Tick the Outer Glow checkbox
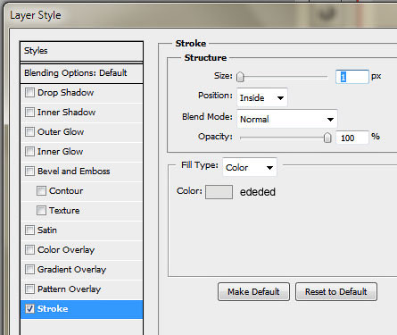 coord(29,131)
